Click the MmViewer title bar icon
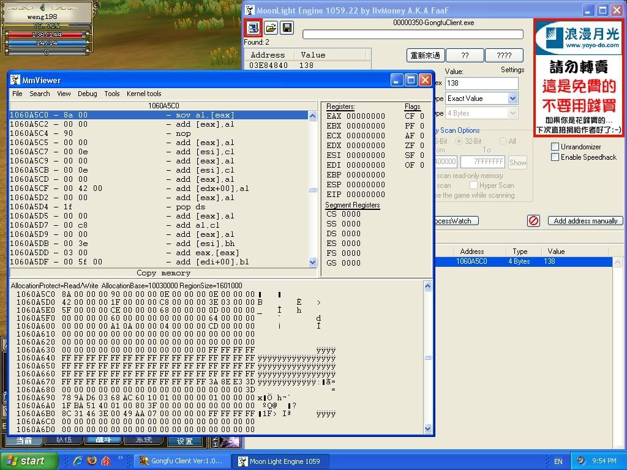The image size is (627, 470). pos(15,80)
